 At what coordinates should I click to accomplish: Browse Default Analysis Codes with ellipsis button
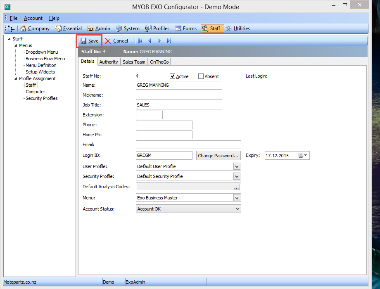(x=237, y=187)
